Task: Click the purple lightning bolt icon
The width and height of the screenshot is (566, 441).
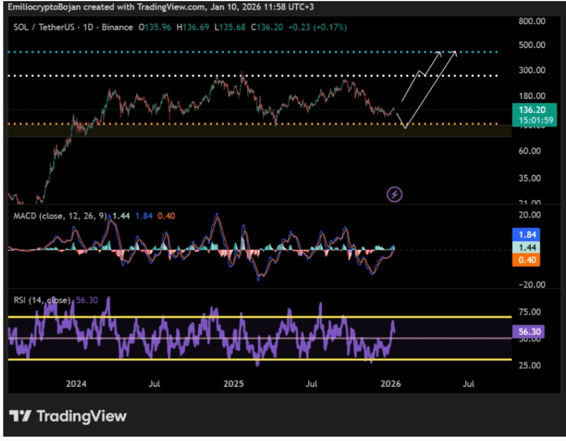Action: tap(395, 194)
